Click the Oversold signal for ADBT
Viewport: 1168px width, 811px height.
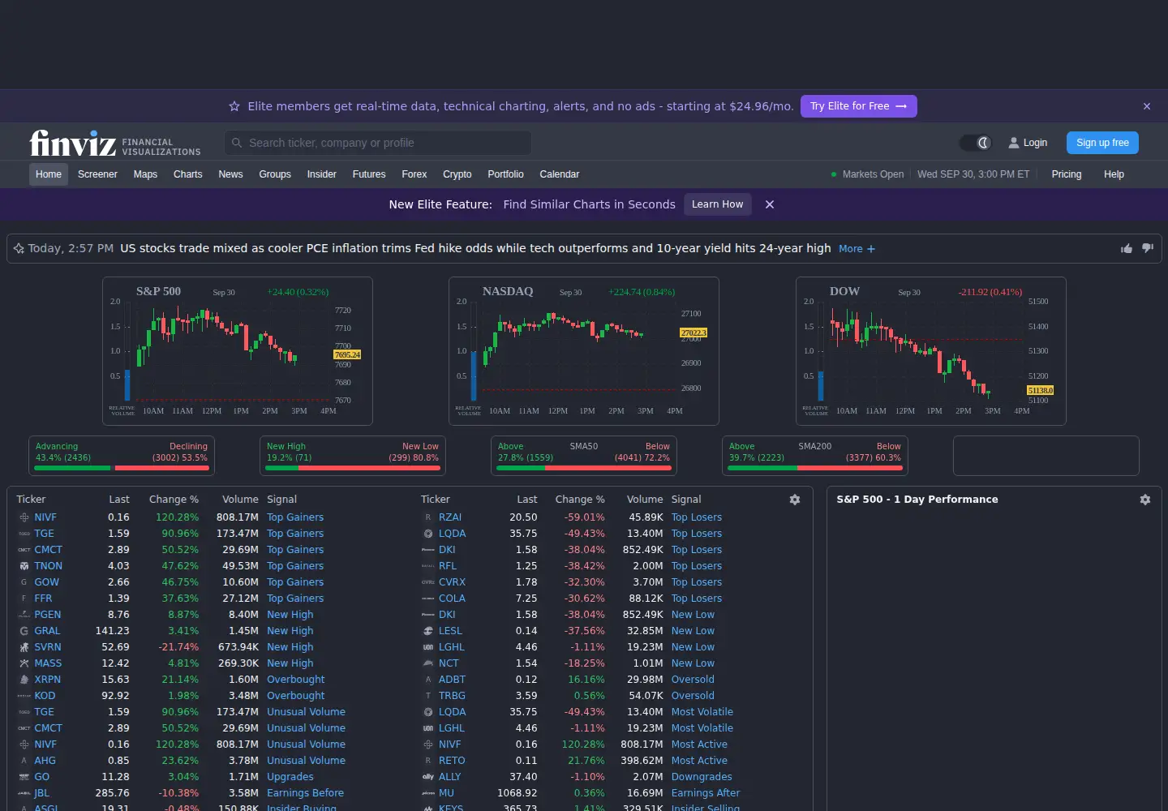coord(693,680)
